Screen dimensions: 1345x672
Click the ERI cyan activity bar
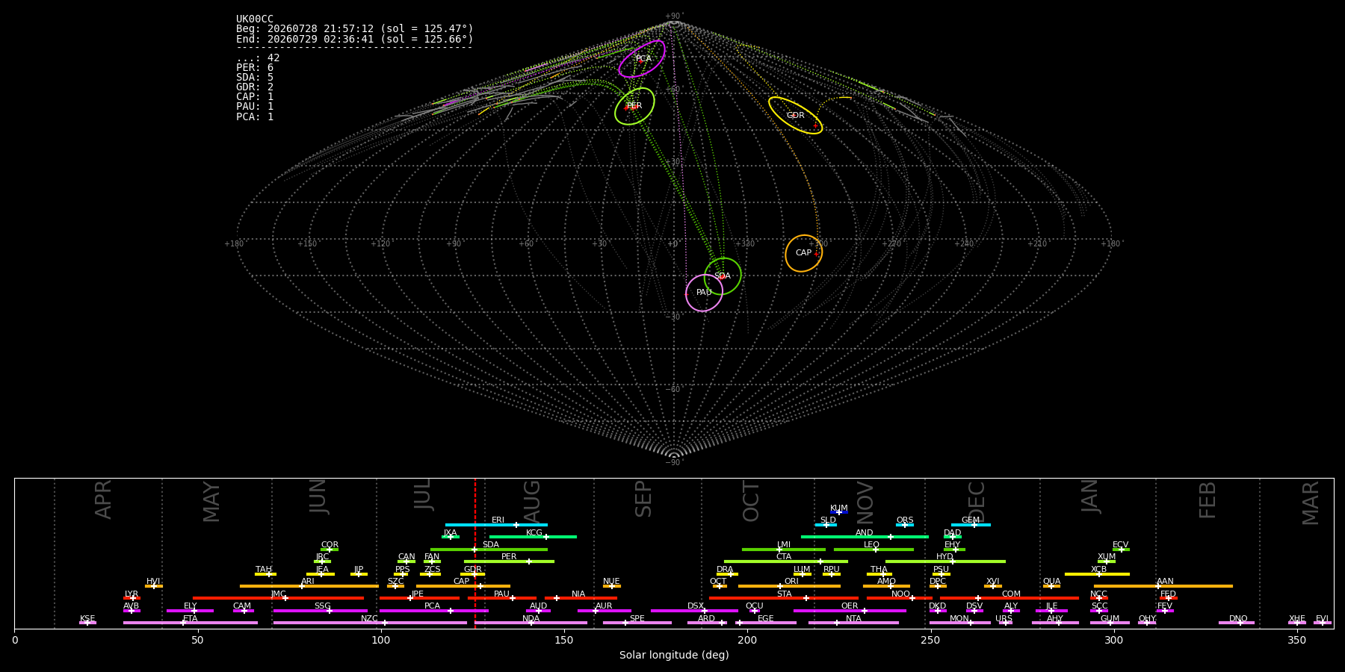coord(496,525)
